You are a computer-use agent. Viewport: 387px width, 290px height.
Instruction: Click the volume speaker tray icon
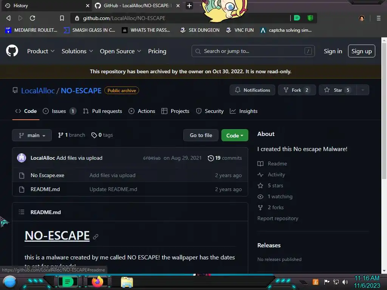tap(345, 282)
